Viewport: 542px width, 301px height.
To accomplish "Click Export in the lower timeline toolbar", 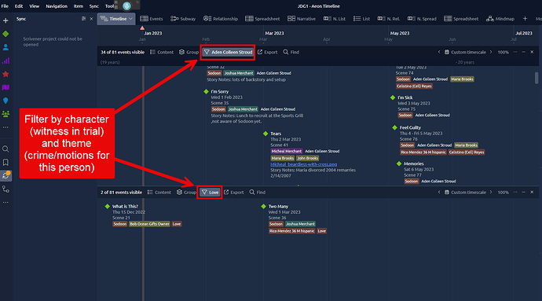I will click(233, 193).
